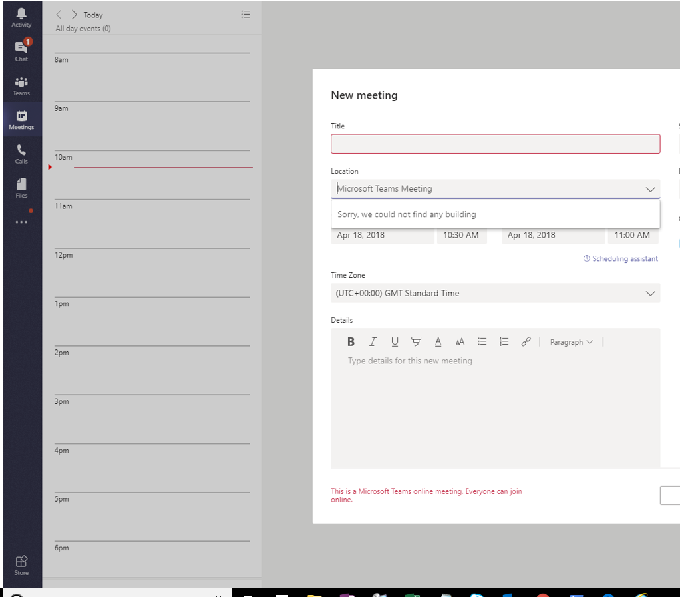Insert a hyperlink in Details
This screenshot has height=597, width=680.
pyautogui.click(x=526, y=342)
